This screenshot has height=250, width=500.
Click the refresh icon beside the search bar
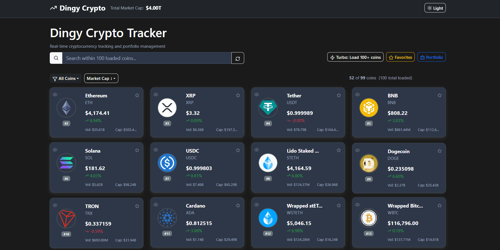click(237, 58)
